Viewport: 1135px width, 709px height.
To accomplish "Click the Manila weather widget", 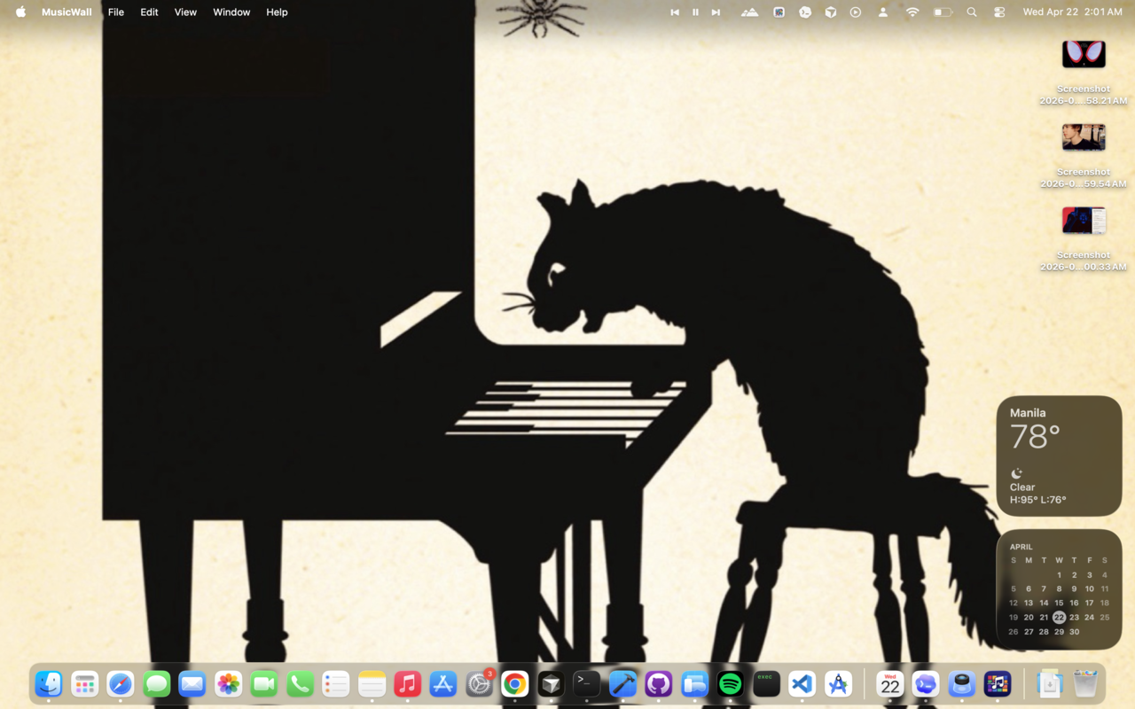I will [x=1059, y=456].
